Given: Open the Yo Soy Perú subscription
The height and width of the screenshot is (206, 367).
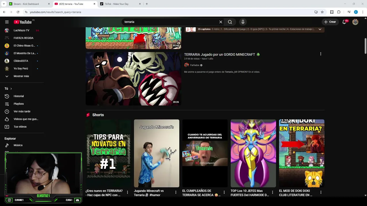Looking at the screenshot, I should (22, 68).
